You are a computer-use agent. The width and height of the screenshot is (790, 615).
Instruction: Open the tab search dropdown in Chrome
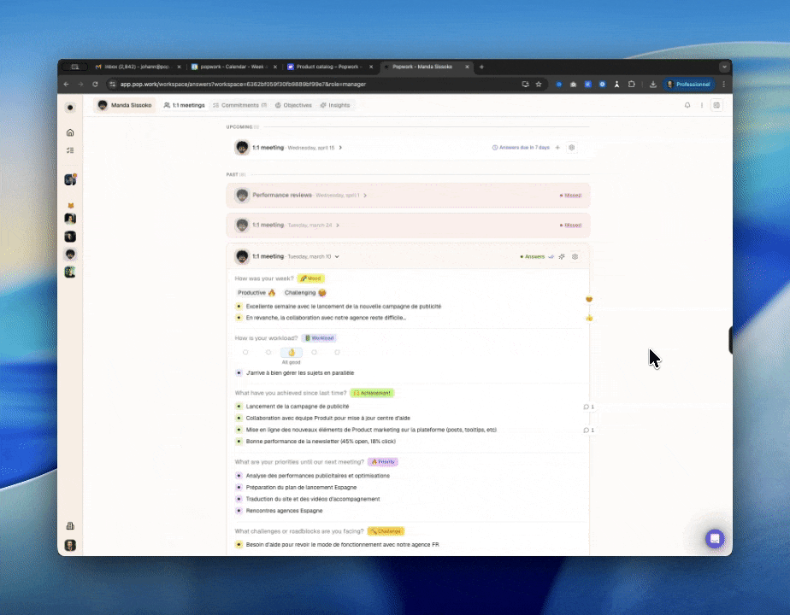724,67
